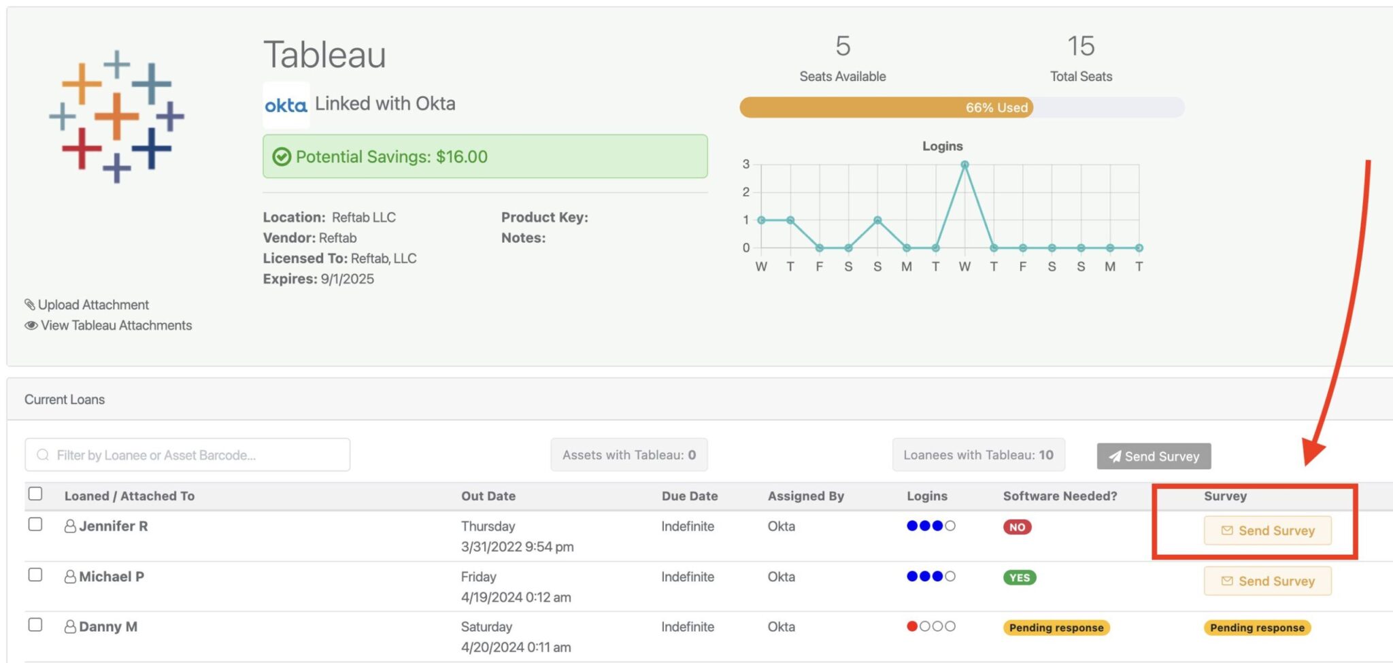Click the Okta logo badge
This screenshot has width=1393, height=663.
coord(286,105)
